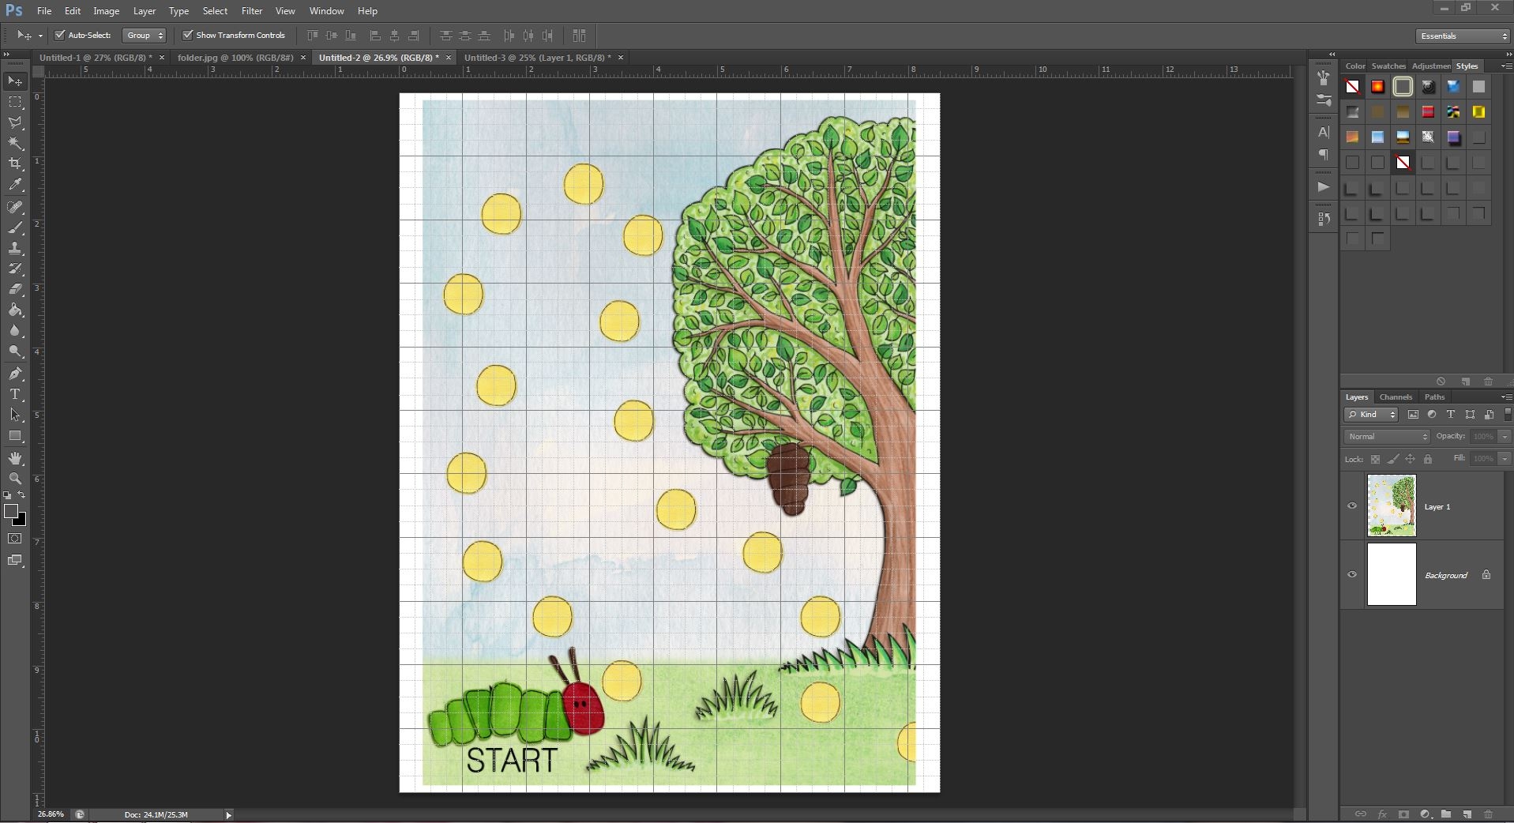Toggle type layer filter in Layers panel

coord(1451,415)
